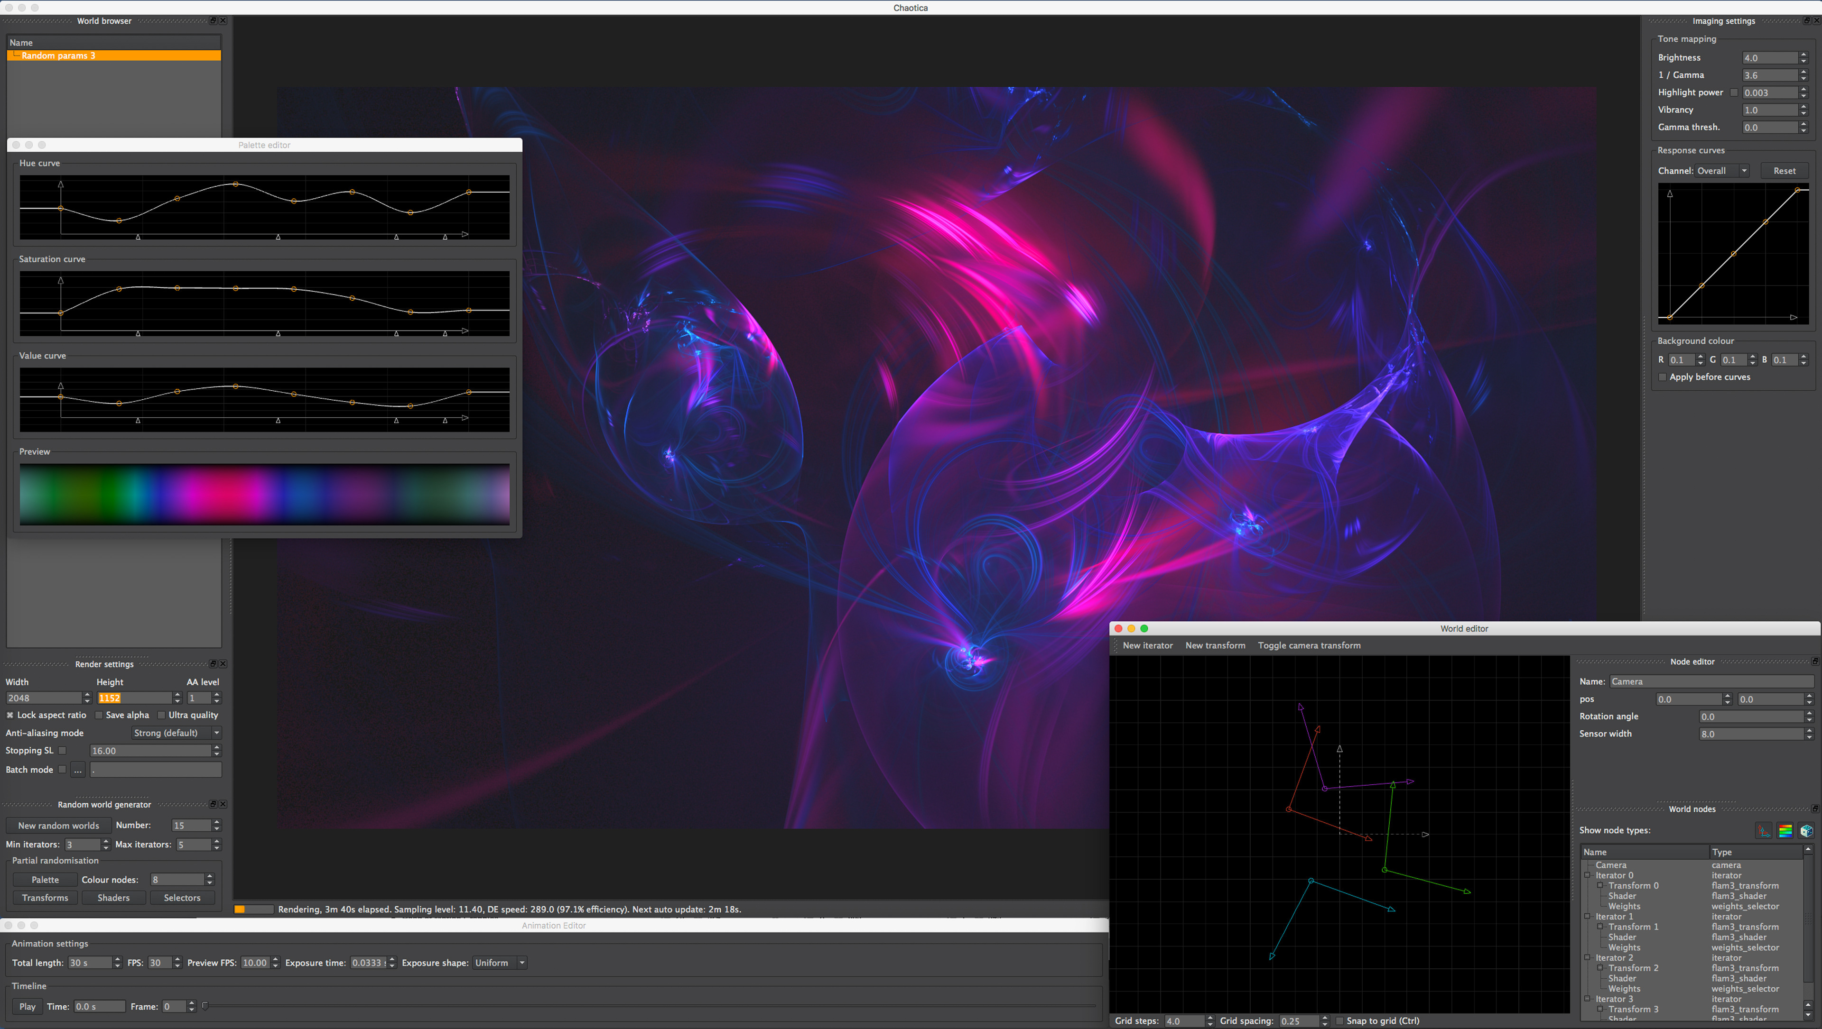Click Toggle camera transform menu item

1309,645
